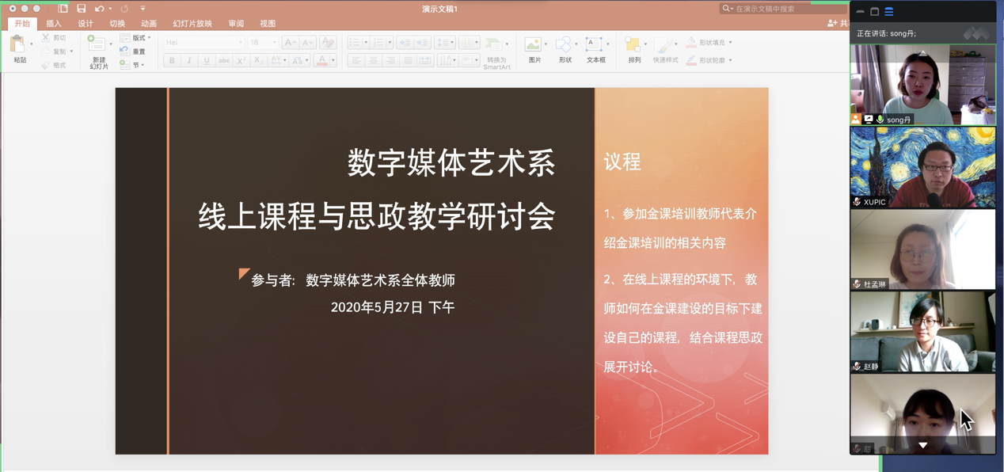Viewport: 1004px width, 472px height.
Task: Open the font name dropdown showing Hei
Action: tap(203, 43)
